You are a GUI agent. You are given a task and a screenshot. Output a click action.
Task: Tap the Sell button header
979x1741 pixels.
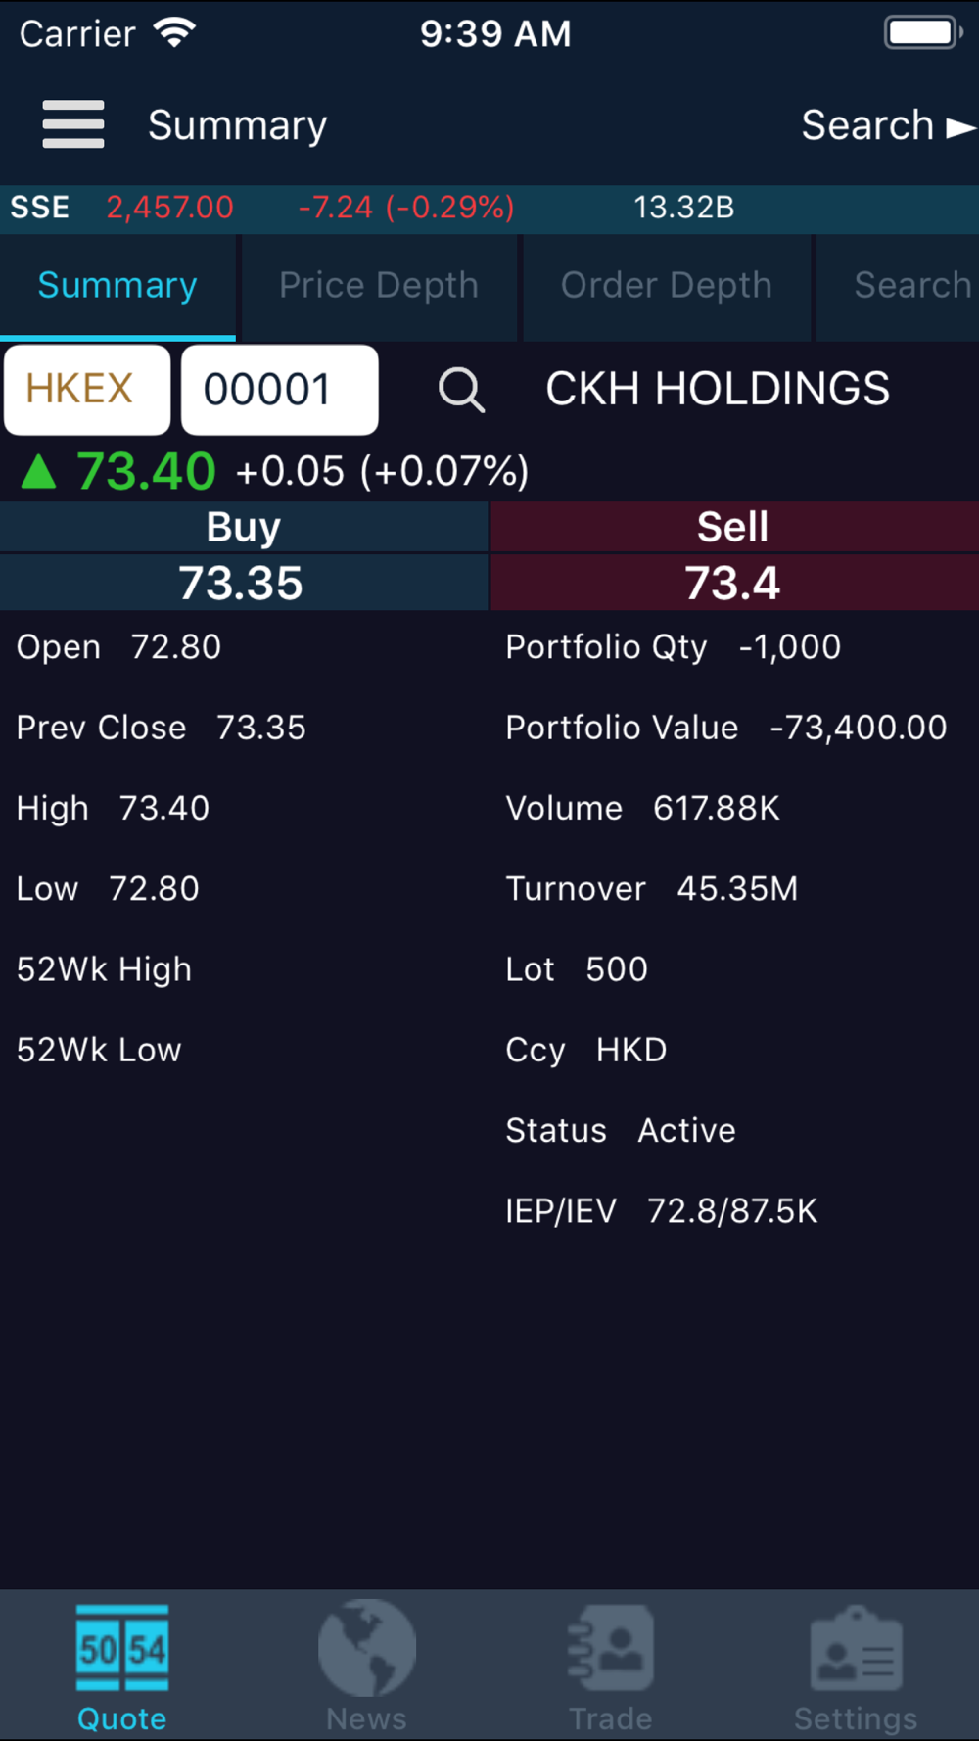[734, 527]
